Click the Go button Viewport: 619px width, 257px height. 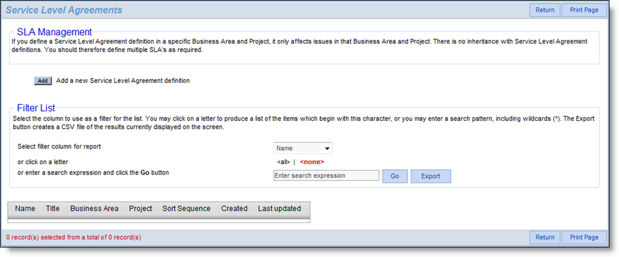click(x=395, y=176)
